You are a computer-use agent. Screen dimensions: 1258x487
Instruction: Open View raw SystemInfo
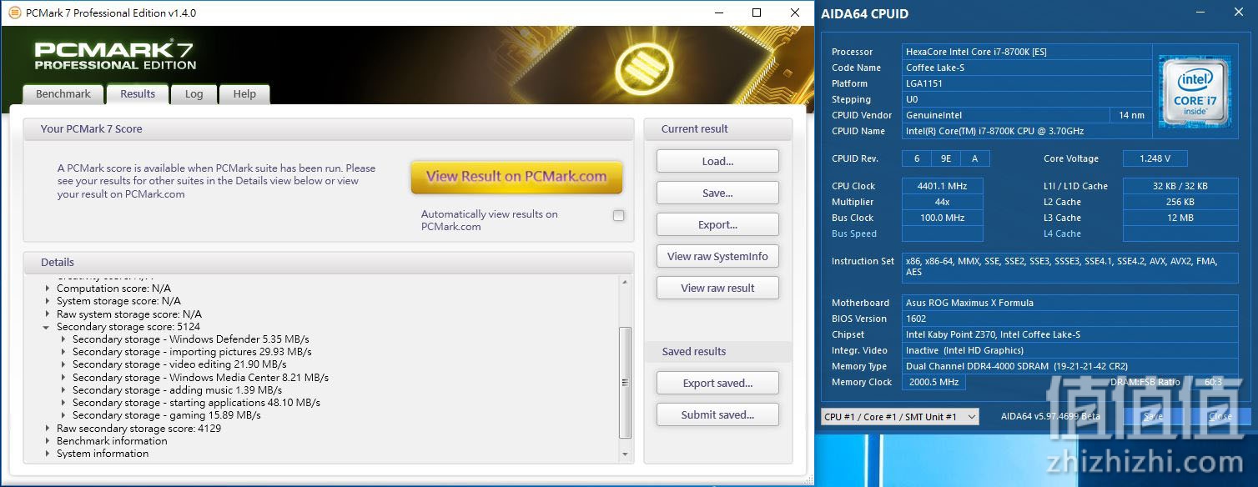tap(717, 256)
